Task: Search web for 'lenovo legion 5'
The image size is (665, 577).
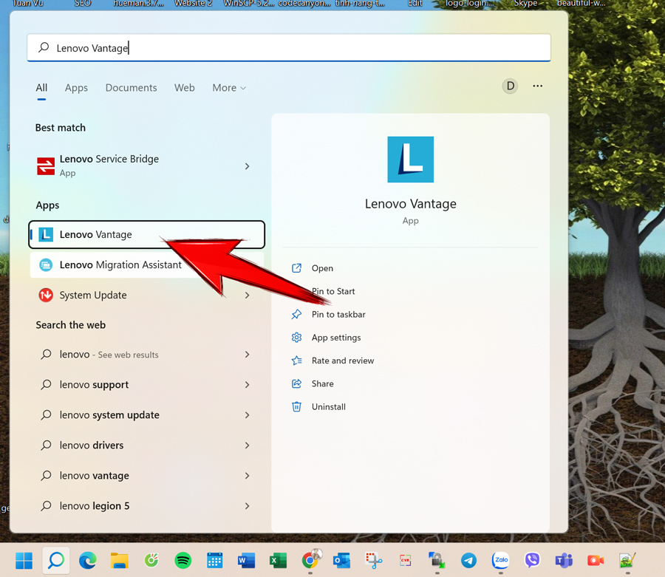Action: [x=147, y=506]
